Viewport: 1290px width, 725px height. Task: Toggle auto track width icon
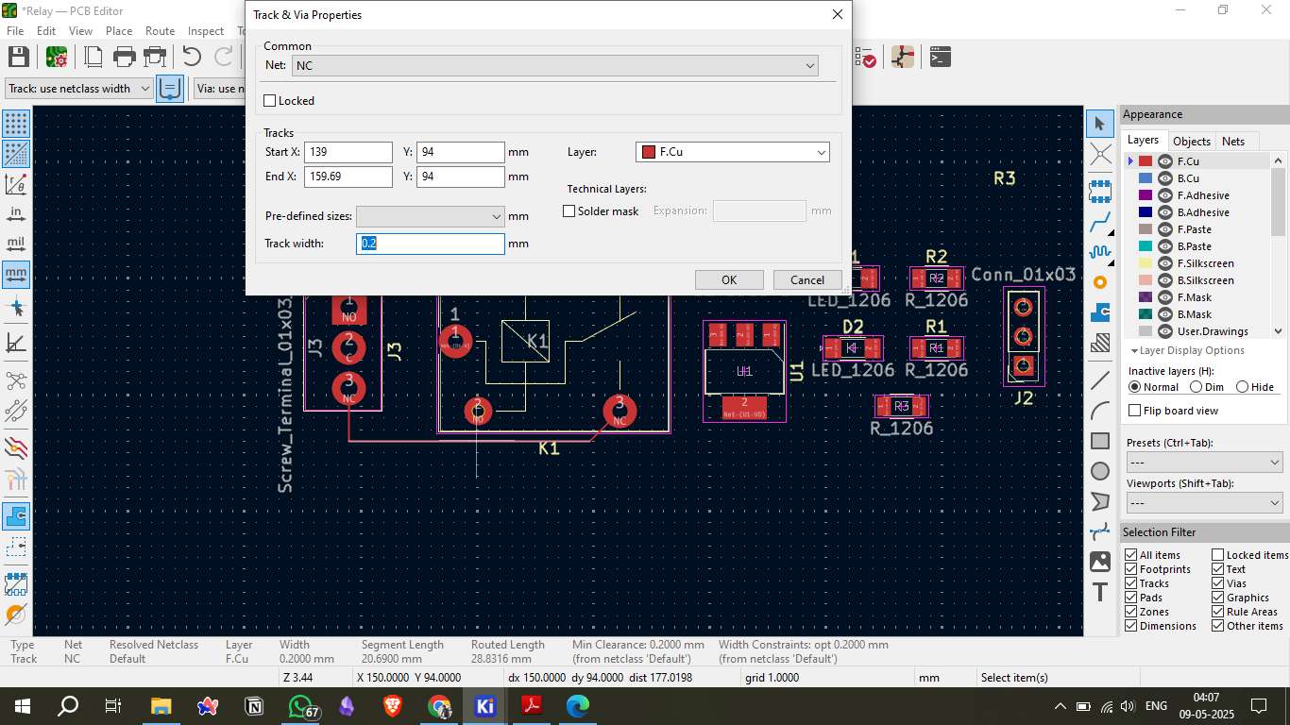(x=170, y=89)
